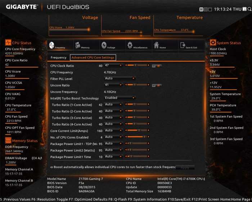Image resolution: width=252 pixels, height=202 pixels.
Task: Switch to the Frequency sub-tab
Action: coord(58,57)
